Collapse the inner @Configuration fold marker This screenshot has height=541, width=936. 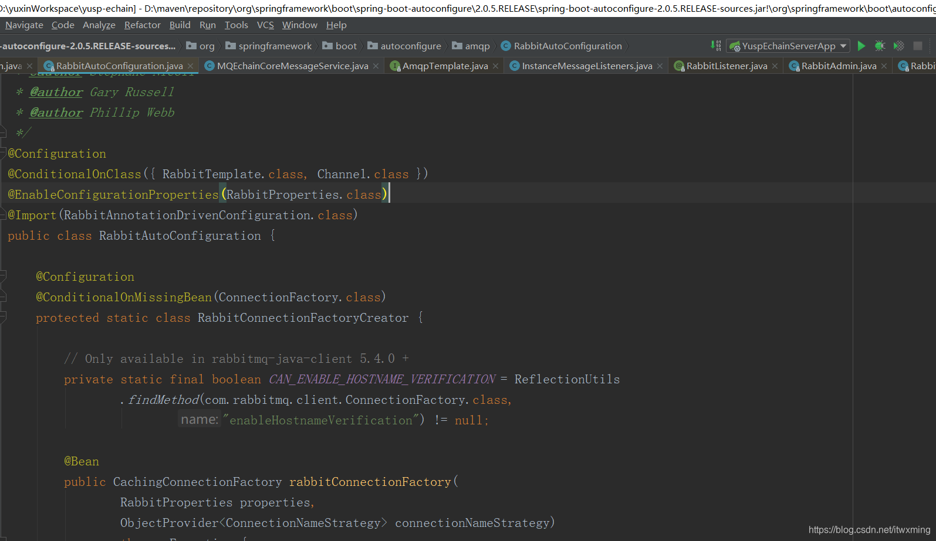[3, 277]
